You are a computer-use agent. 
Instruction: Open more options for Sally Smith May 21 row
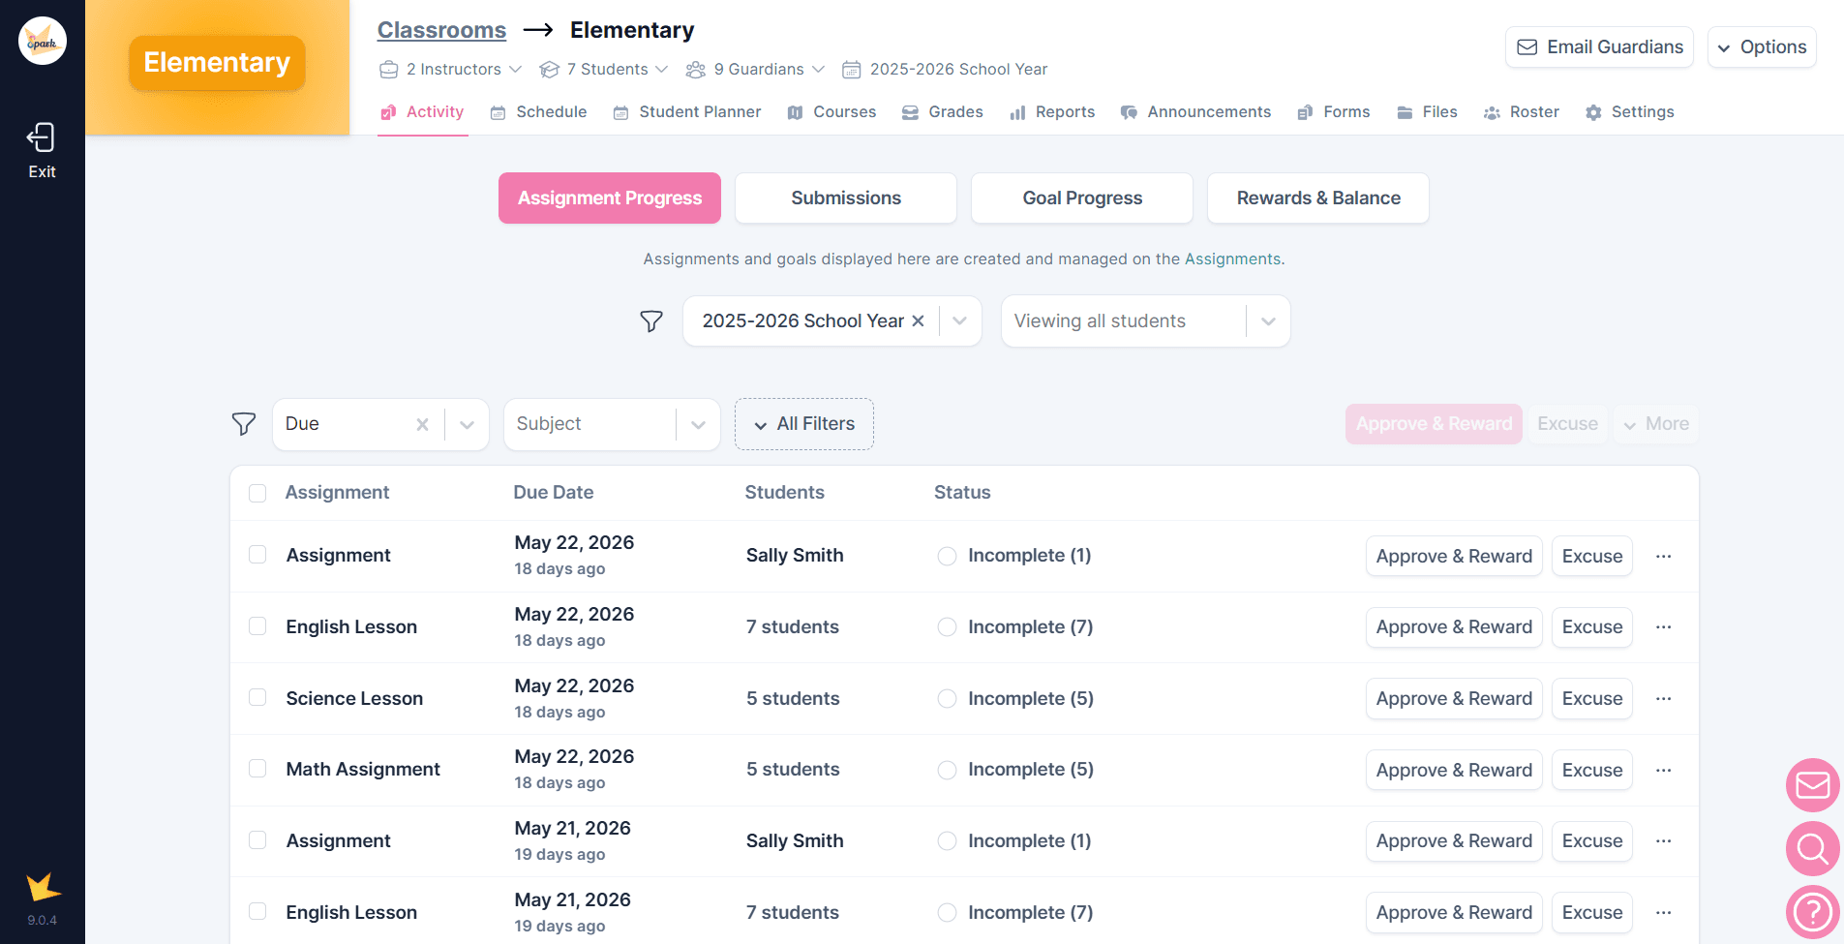[x=1663, y=840]
